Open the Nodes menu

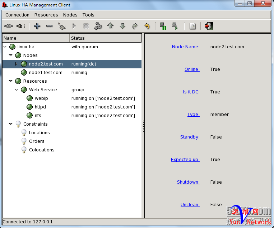point(70,15)
